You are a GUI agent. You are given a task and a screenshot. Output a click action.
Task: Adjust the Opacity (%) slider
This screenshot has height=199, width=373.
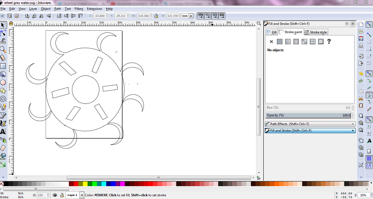tap(308, 115)
